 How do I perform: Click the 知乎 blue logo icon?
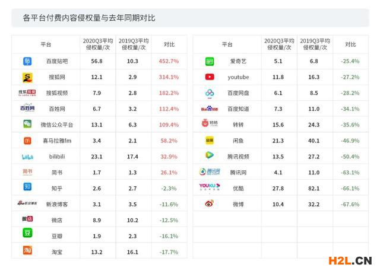point(27,187)
